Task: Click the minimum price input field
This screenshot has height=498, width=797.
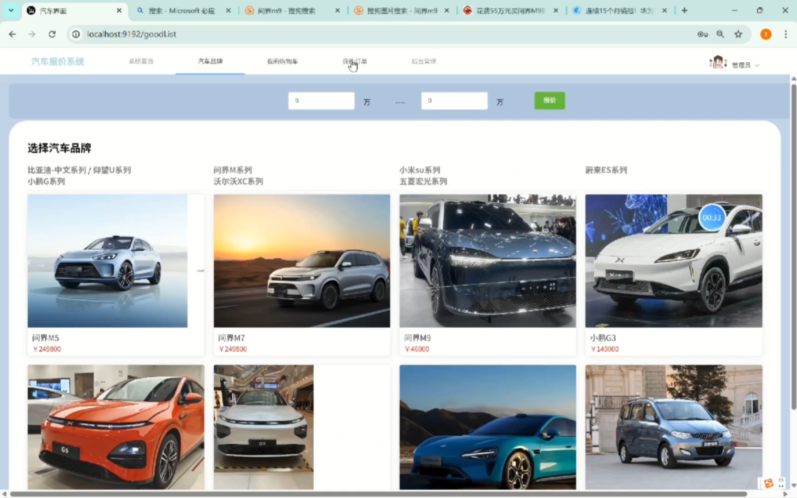Action: [x=321, y=101]
